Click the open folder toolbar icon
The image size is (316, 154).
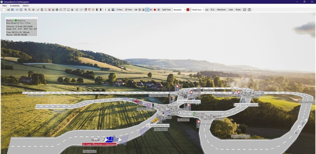8,10
